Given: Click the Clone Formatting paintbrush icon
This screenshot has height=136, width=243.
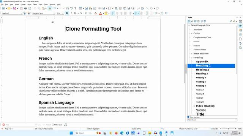Looking at the screenshot, I should tap(50, 8).
